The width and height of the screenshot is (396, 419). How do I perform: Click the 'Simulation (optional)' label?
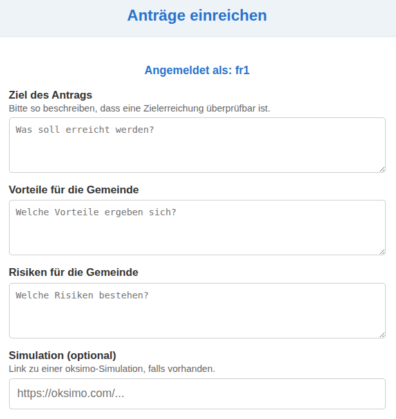coord(62,355)
